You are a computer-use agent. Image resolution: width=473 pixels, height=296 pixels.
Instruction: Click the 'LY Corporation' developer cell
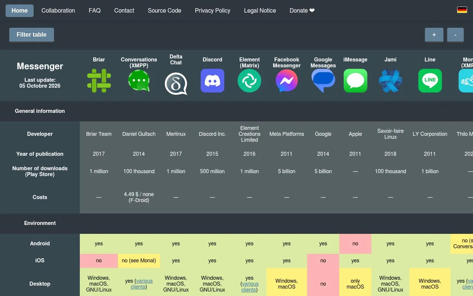[x=430, y=134]
